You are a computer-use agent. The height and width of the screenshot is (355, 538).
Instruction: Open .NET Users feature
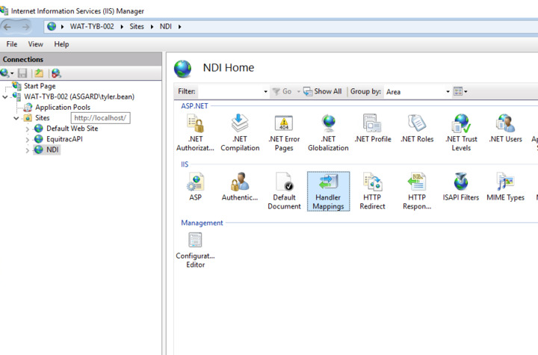(x=505, y=129)
